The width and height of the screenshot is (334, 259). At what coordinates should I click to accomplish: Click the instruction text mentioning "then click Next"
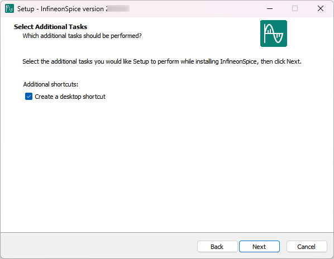pos(162,61)
